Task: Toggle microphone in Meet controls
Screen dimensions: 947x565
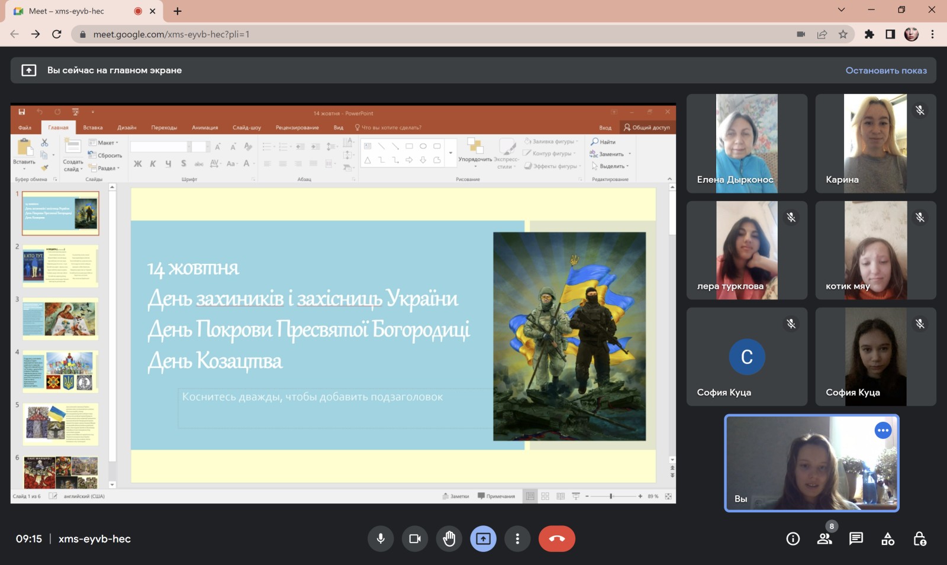Action: click(381, 538)
